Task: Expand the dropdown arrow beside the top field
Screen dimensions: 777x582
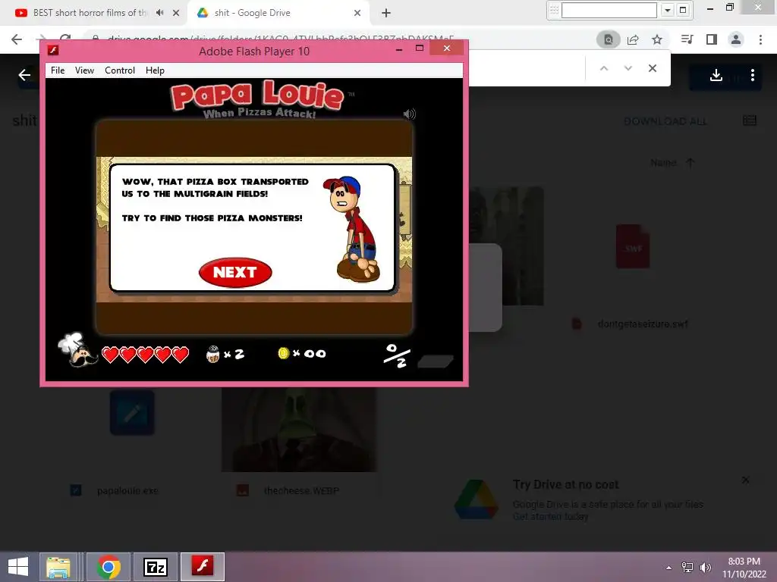Action: point(668,10)
